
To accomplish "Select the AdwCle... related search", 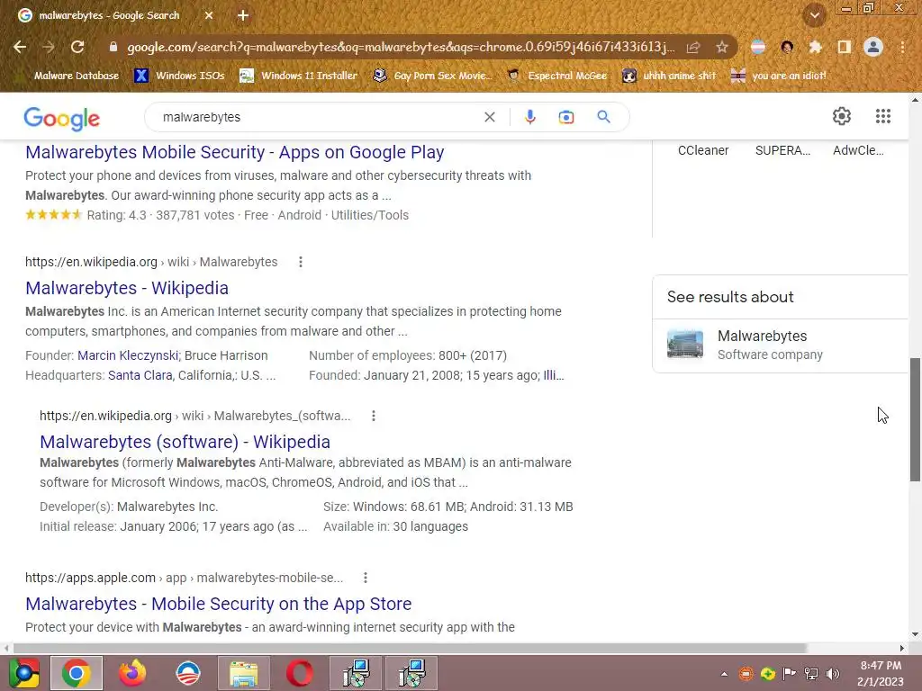I will click(x=858, y=150).
